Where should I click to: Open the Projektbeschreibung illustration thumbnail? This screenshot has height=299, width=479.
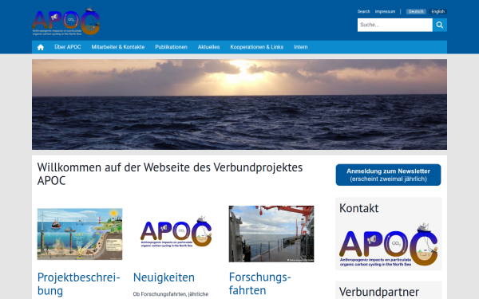(80, 234)
